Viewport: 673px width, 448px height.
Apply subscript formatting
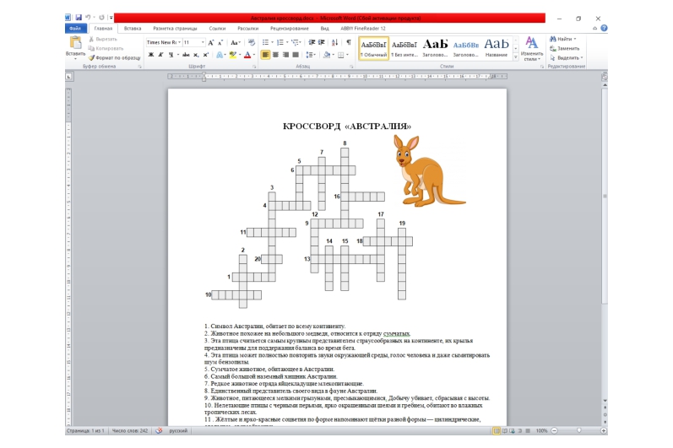196,55
